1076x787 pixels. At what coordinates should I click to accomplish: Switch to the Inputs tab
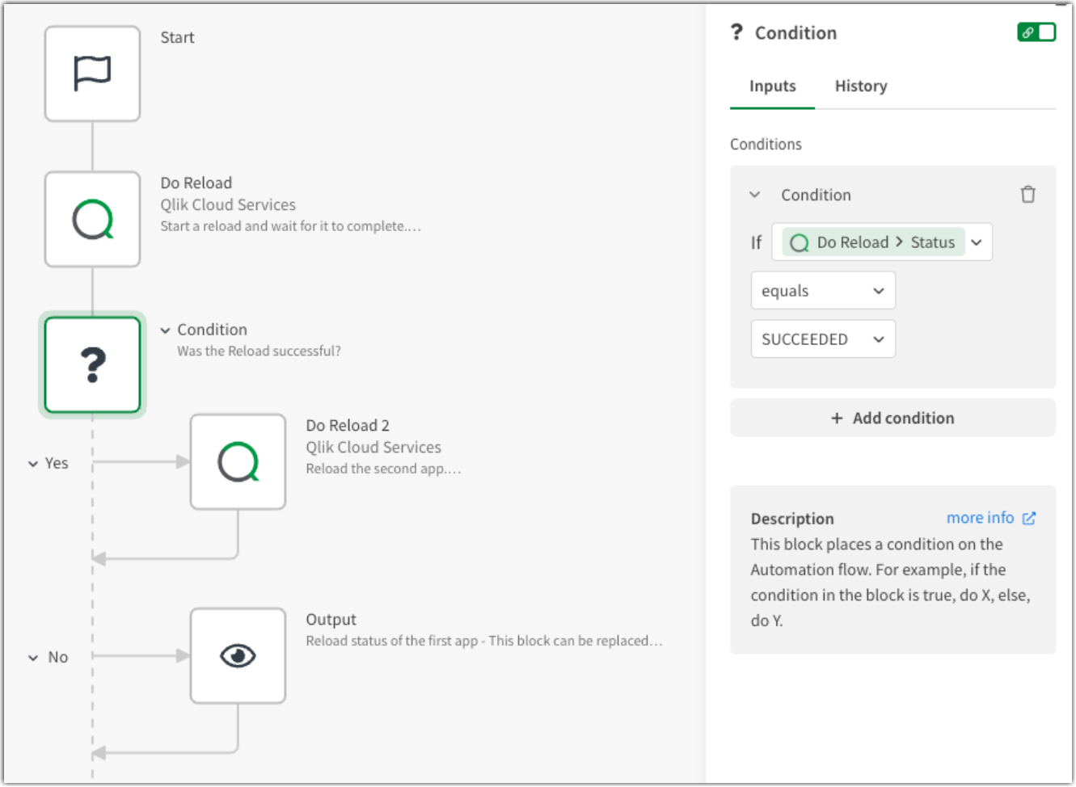point(772,86)
